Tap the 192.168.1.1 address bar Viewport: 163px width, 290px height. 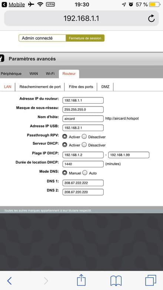(81, 18)
